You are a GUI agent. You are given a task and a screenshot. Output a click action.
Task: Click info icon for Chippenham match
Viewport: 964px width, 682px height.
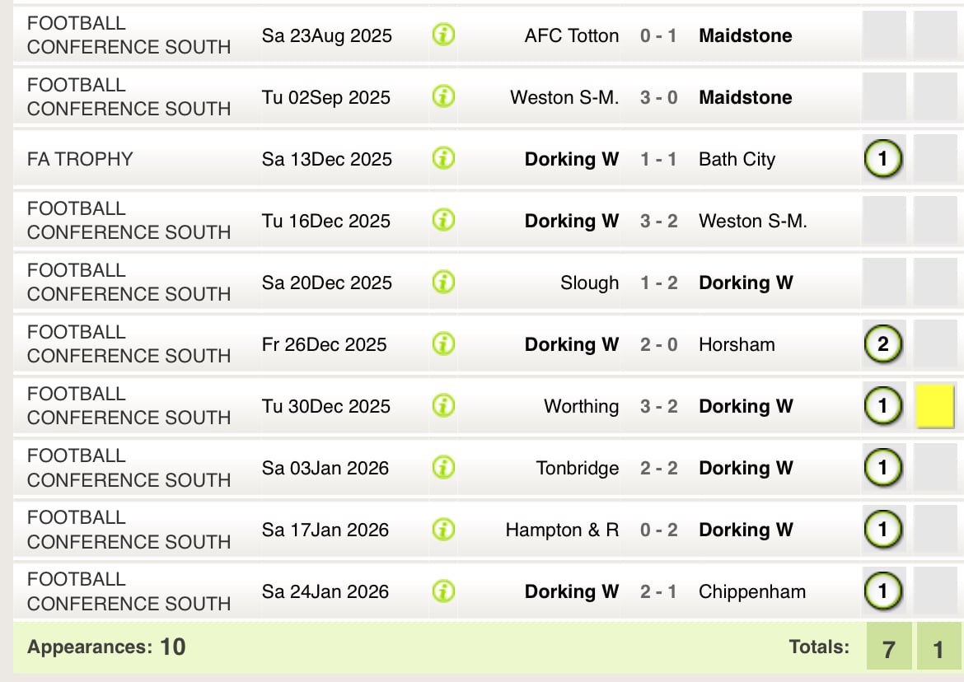coord(443,591)
